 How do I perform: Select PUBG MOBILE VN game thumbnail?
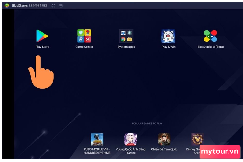[97, 139]
